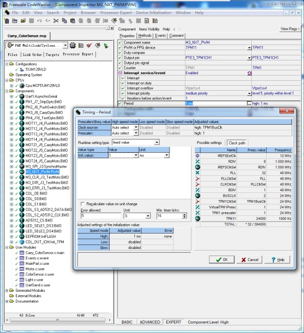Click the Make icon in project toolbar
This screenshot has height=333, width=304.
point(97,45)
